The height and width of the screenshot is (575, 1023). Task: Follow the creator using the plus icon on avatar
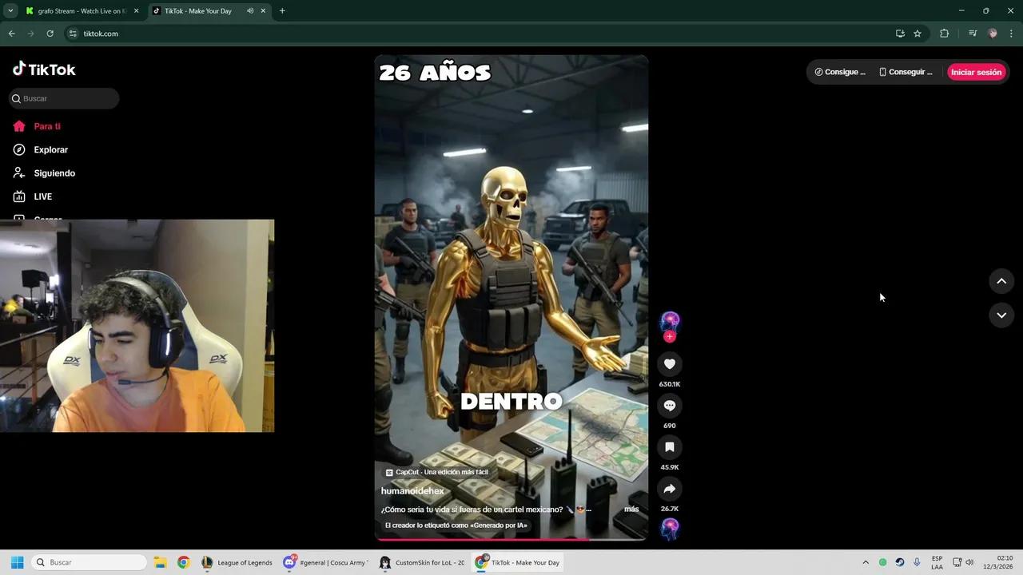tap(670, 336)
